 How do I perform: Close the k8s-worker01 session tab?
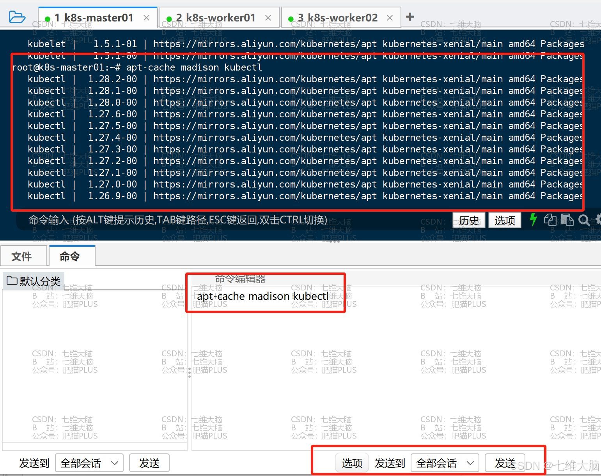(x=268, y=18)
